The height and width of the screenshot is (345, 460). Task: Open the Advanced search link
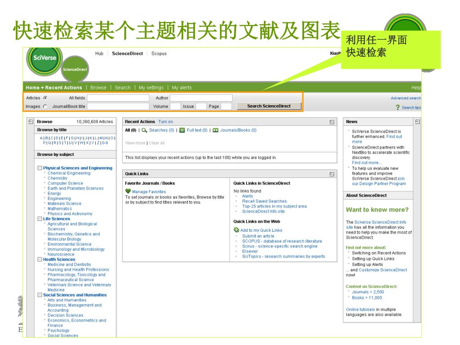tap(406, 98)
